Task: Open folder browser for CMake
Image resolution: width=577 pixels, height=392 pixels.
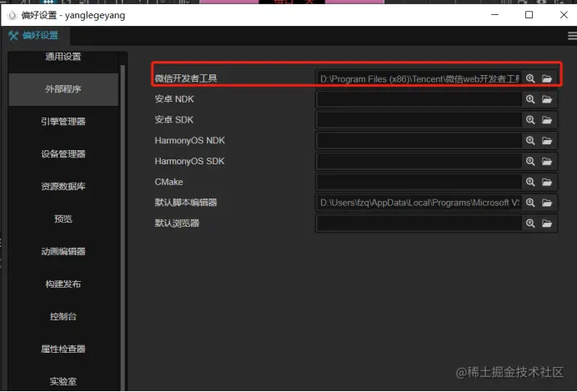Action: point(547,182)
